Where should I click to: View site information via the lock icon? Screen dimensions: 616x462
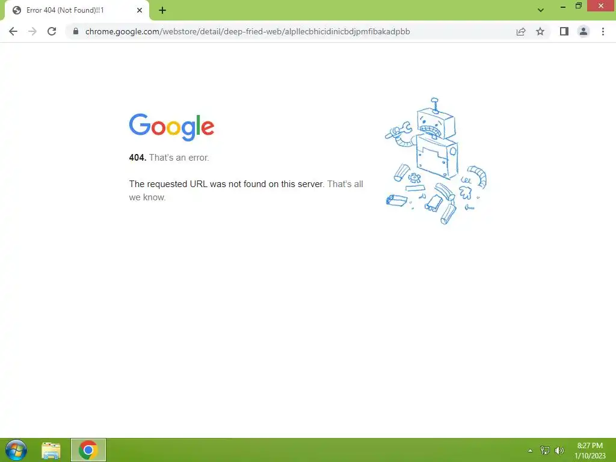tap(75, 31)
